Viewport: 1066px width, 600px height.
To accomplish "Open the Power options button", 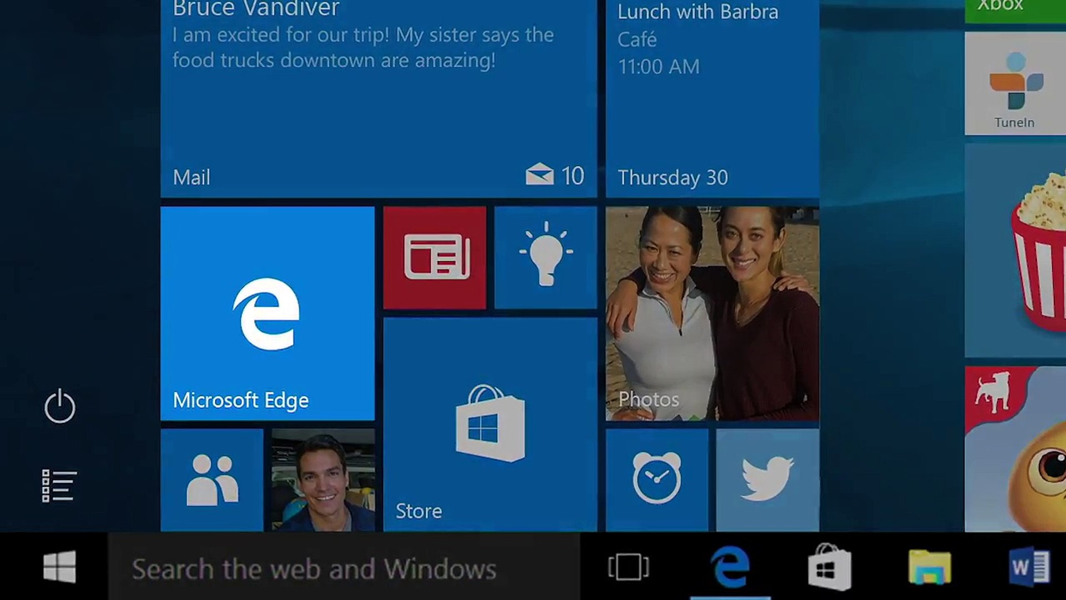I will point(59,407).
